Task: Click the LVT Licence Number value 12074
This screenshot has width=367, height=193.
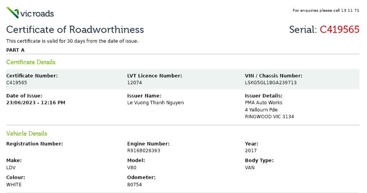Action: (134, 82)
